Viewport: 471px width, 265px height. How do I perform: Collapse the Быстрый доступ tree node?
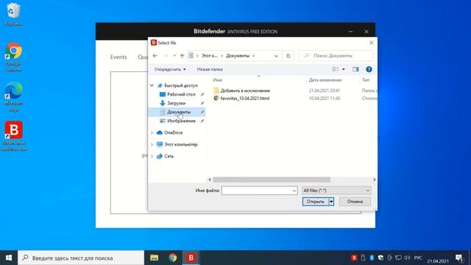[x=152, y=85]
